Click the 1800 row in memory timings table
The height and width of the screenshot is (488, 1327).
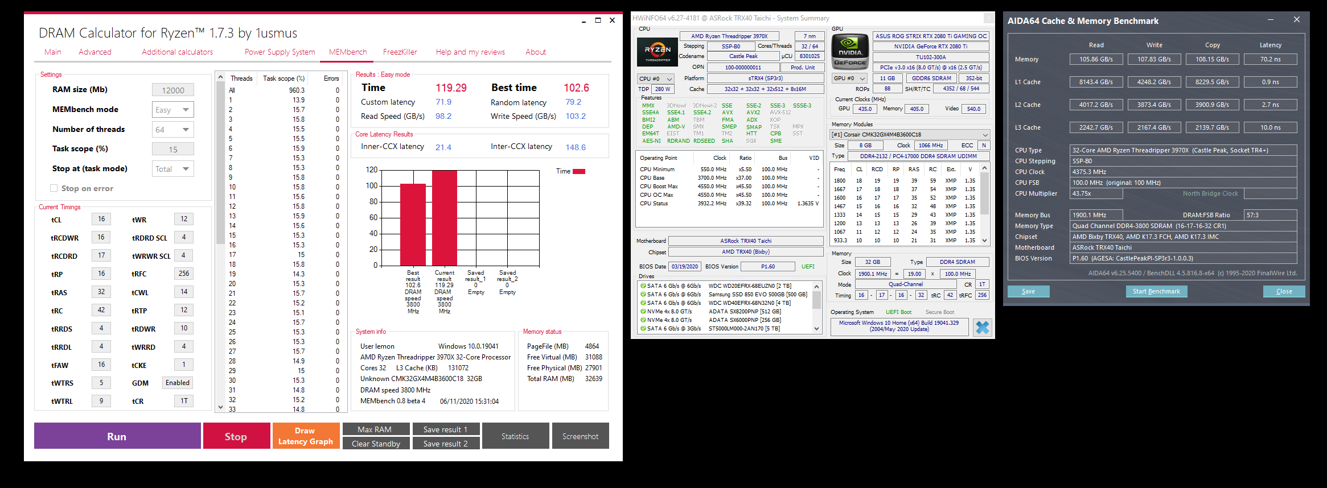[x=905, y=181]
